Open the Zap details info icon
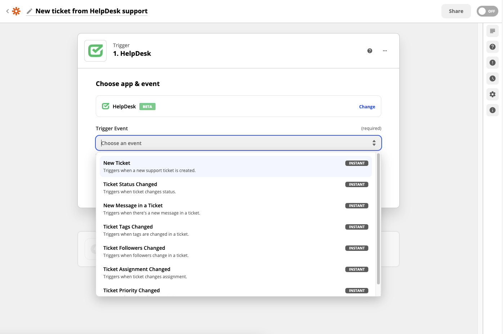This screenshot has height=334, width=503. coord(493,110)
